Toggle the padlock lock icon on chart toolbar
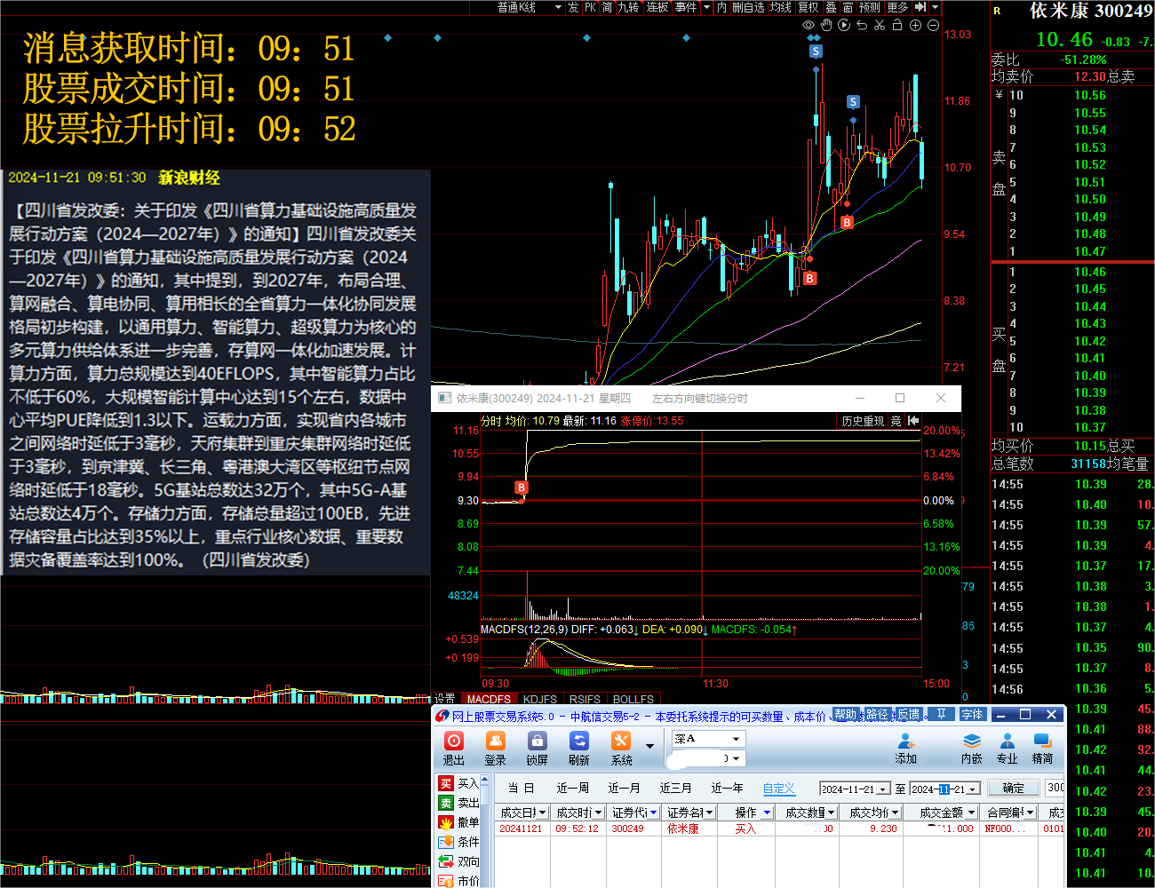Screen dimensions: 1155x888 tap(897, 25)
